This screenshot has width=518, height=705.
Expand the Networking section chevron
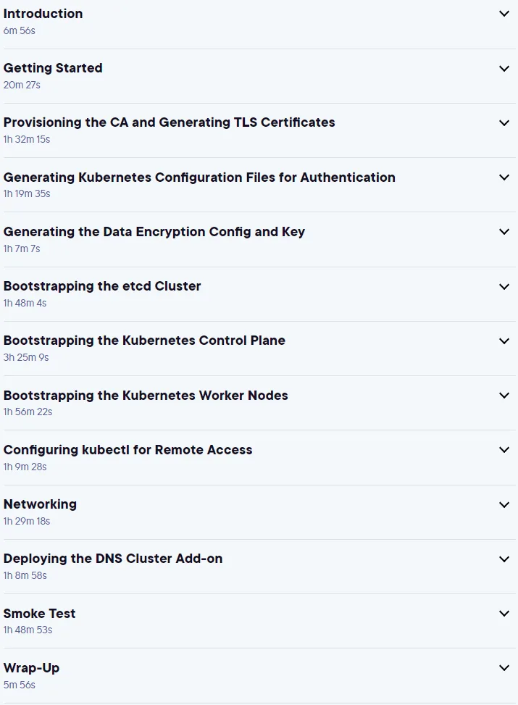(504, 504)
